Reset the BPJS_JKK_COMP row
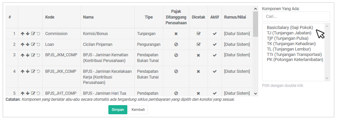 coord(38,71)
